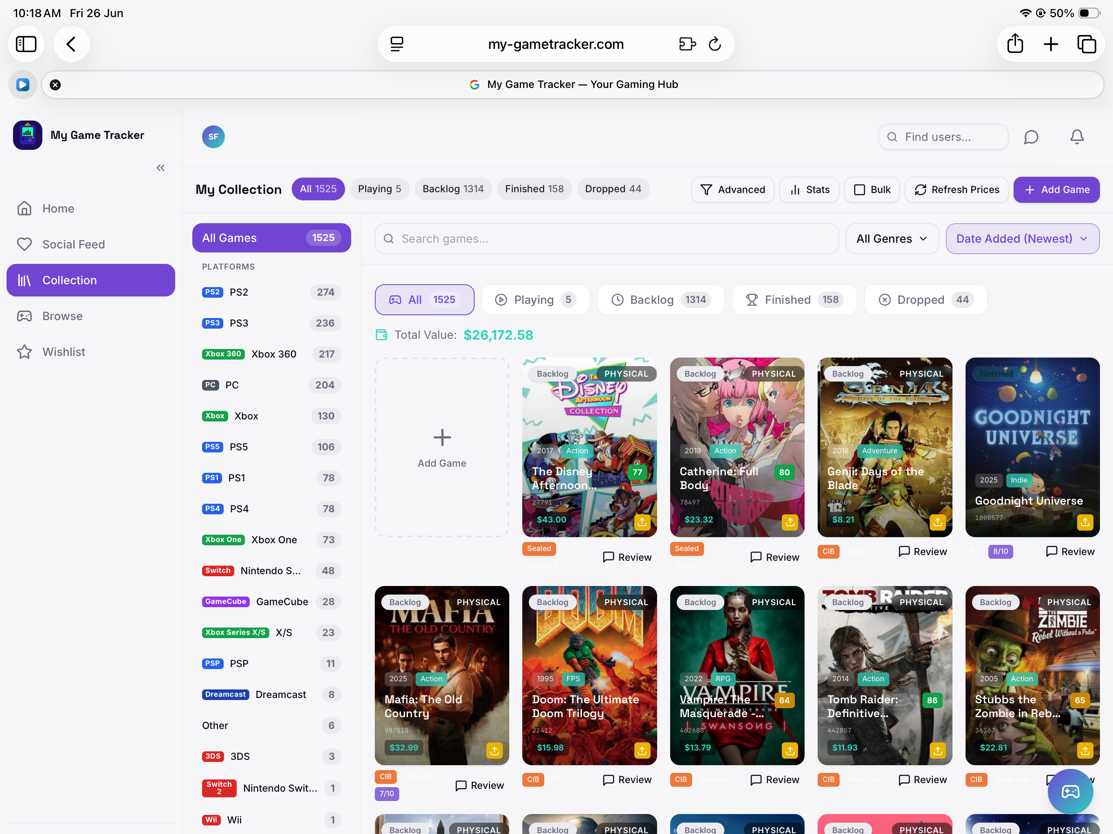Filter by Xbox 360 platform
1113x834 pixels.
[271, 354]
